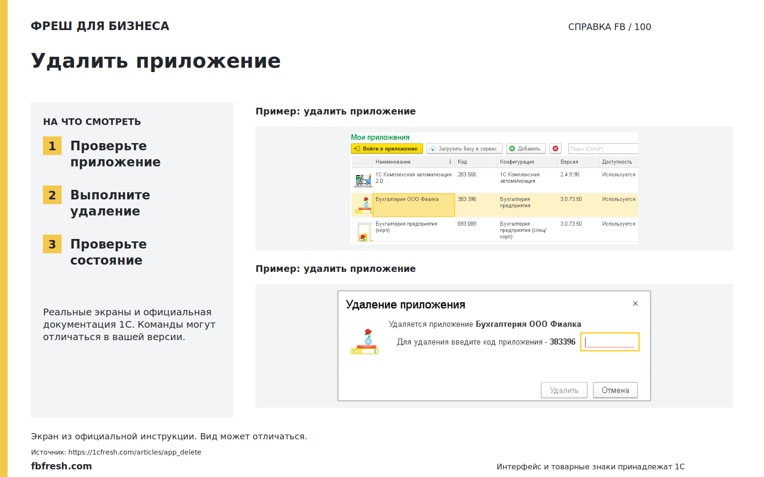Open source link 1cfresh.com/articles/app_delete
This screenshot has height=477, width=764.
[135, 452]
